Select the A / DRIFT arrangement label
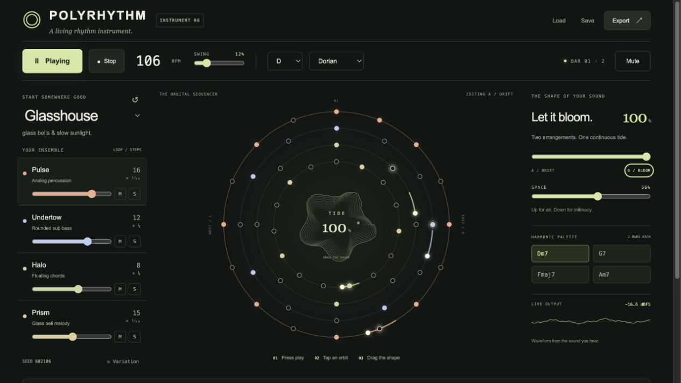Viewport: 681px width, 383px height. click(x=543, y=171)
